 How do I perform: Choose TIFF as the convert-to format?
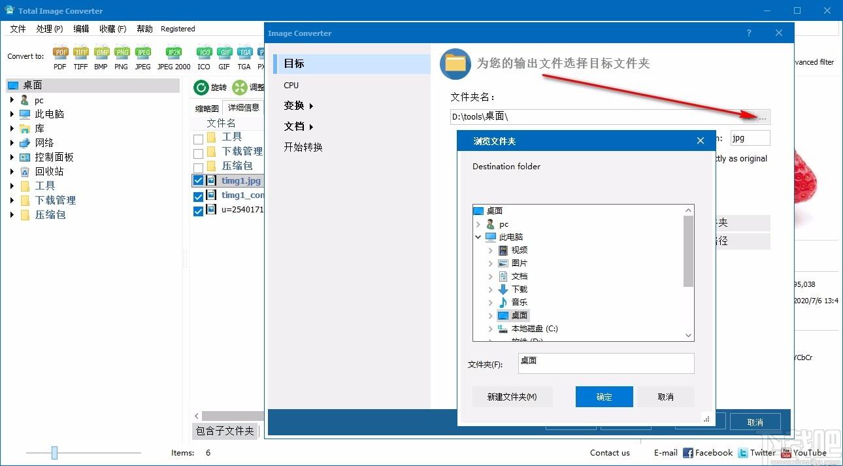click(x=80, y=53)
